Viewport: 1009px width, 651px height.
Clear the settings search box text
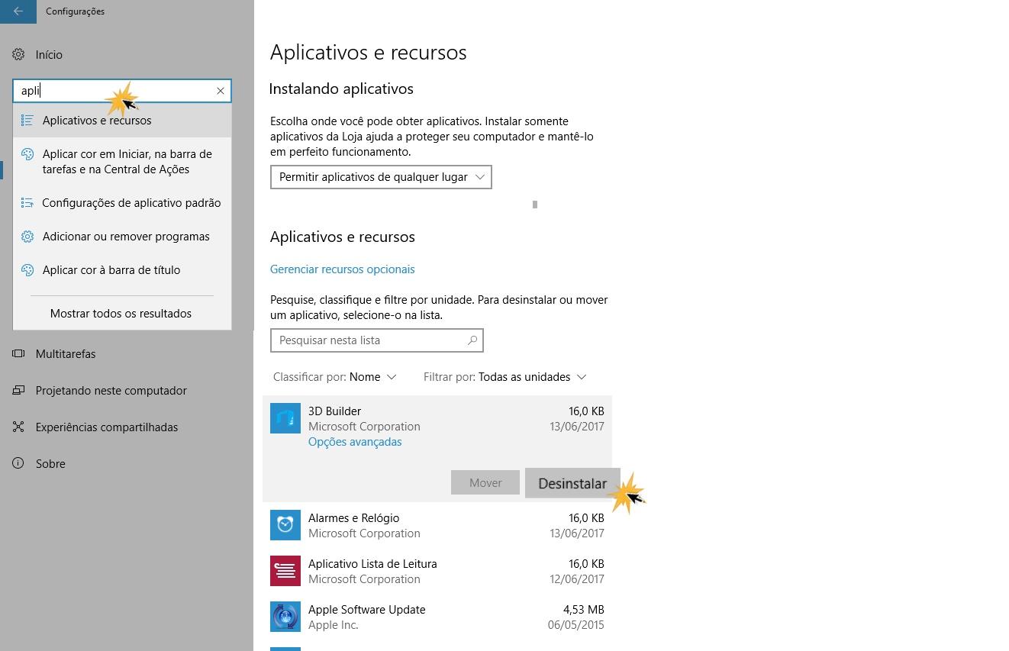pyautogui.click(x=221, y=91)
